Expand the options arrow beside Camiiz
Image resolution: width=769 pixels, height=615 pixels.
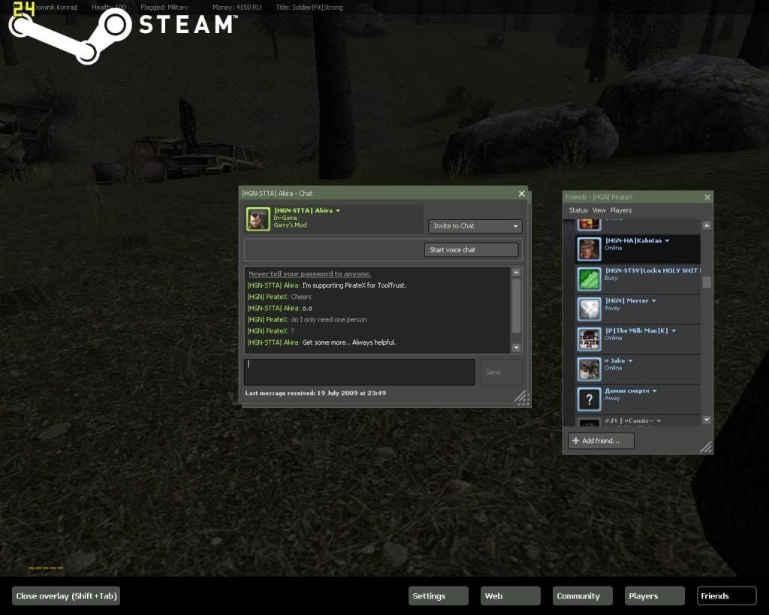[659, 421]
